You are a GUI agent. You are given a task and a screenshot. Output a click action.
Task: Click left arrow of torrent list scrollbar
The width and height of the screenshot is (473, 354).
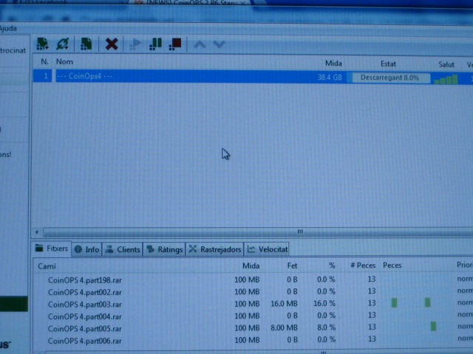click(x=37, y=232)
